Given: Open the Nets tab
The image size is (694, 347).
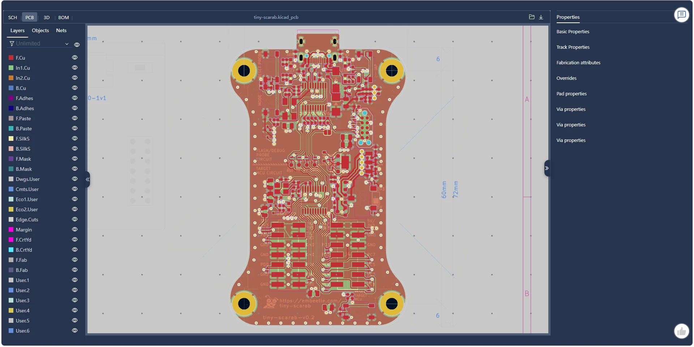Looking at the screenshot, I should pos(61,31).
